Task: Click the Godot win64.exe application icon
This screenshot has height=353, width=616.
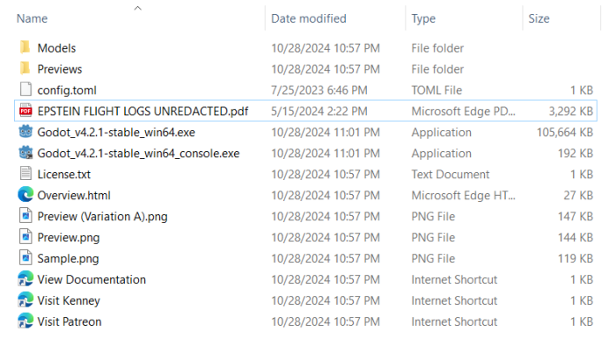Action: tap(25, 133)
